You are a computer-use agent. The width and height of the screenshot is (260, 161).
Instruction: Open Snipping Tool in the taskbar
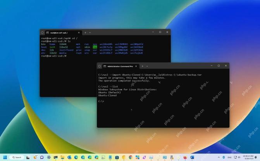point(103,157)
